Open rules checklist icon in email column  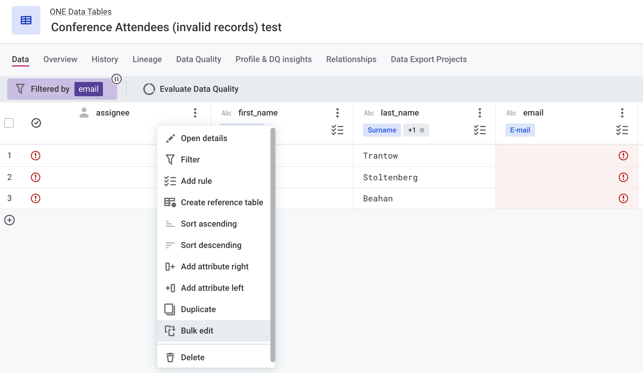(622, 130)
